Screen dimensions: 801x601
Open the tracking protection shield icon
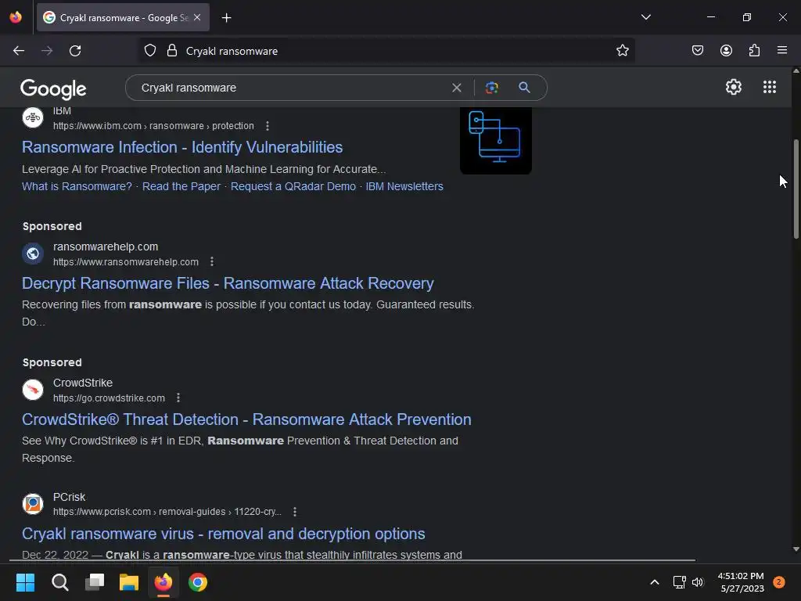click(149, 51)
